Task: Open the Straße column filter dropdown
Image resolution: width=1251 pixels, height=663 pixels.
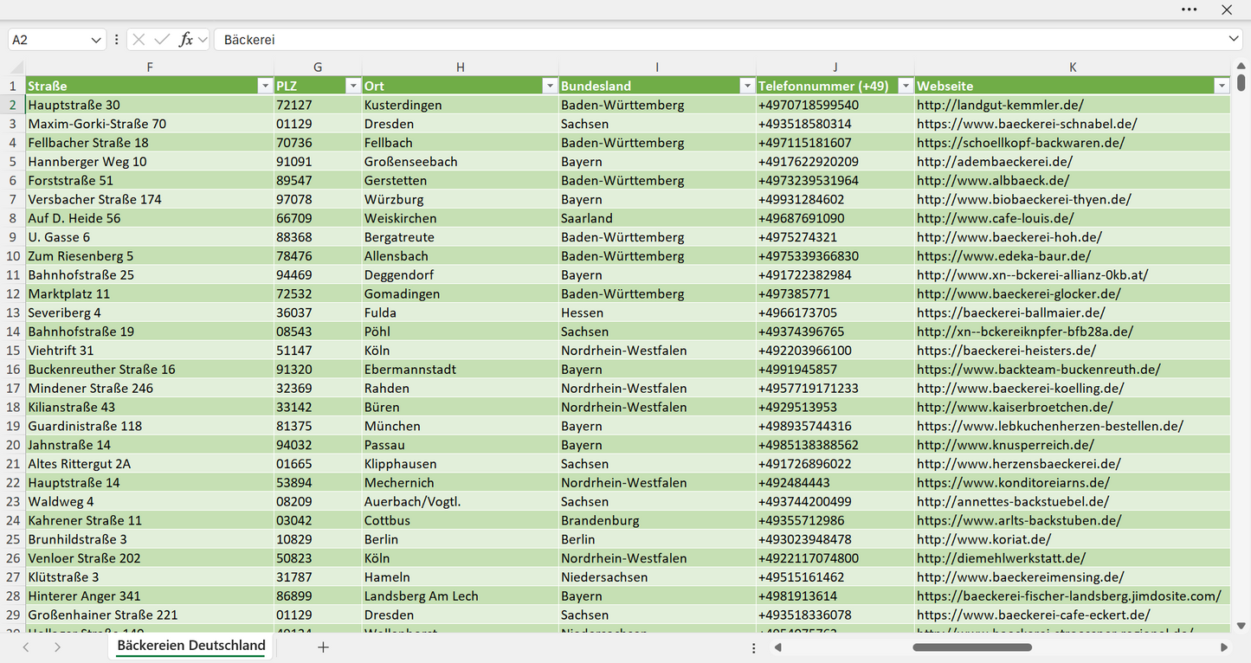Action: pyautogui.click(x=265, y=86)
